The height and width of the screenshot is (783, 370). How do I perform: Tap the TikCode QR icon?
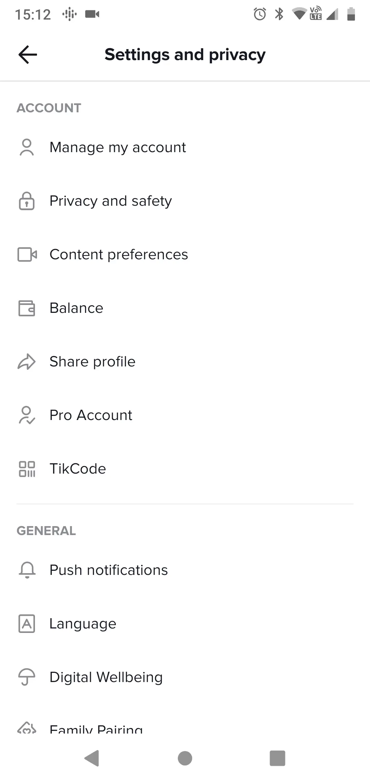point(27,469)
